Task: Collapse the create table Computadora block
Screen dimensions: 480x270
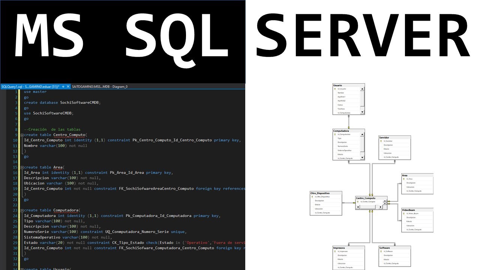Action: [22, 210]
